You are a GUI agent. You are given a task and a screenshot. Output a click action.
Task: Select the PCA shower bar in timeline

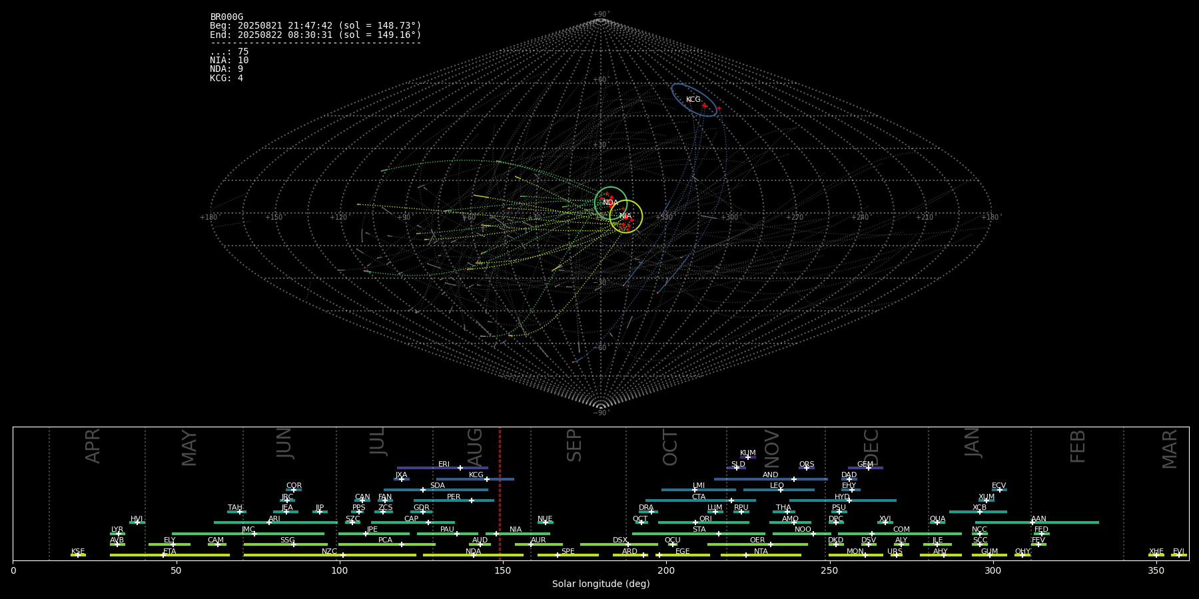[386, 544]
